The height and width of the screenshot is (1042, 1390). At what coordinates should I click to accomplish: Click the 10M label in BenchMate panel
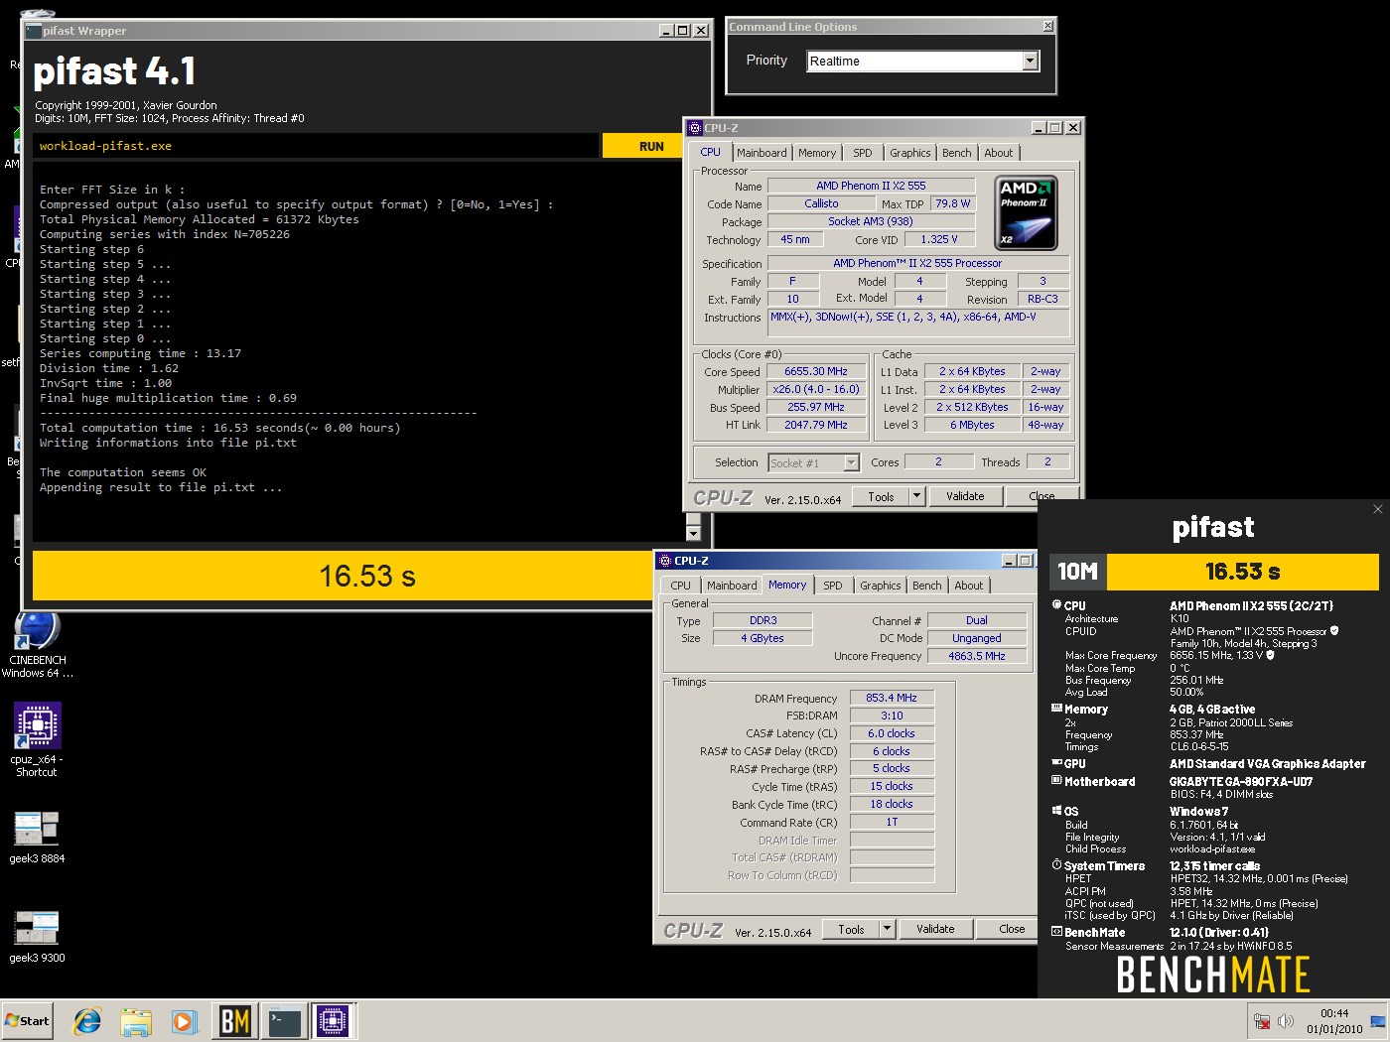[x=1077, y=572]
